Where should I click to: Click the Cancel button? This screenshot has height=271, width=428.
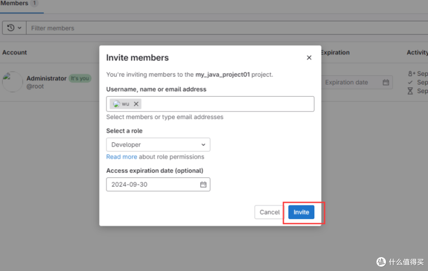(269, 212)
